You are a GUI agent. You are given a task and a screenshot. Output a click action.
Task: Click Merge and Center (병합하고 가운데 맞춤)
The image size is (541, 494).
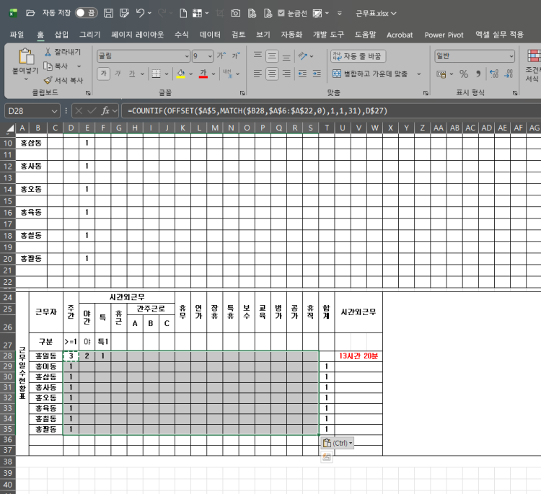(x=370, y=74)
